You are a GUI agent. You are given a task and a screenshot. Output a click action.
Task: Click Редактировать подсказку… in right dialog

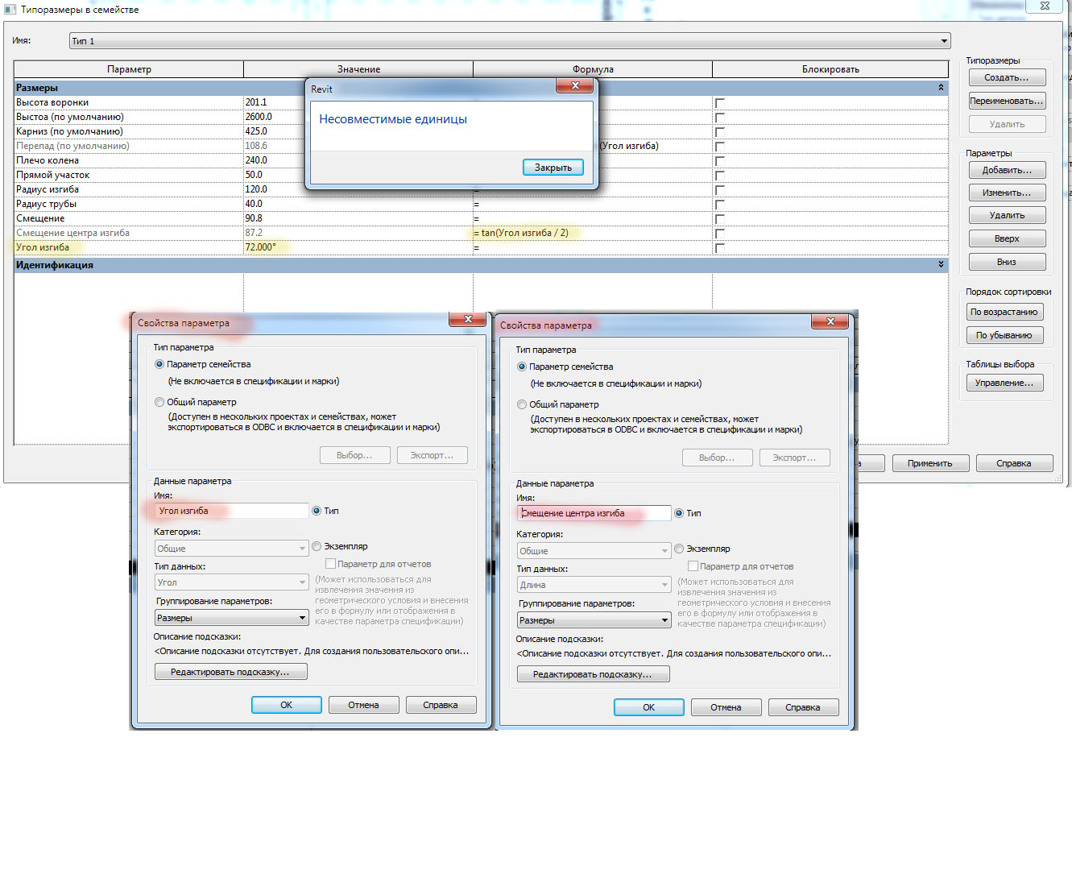[593, 674]
